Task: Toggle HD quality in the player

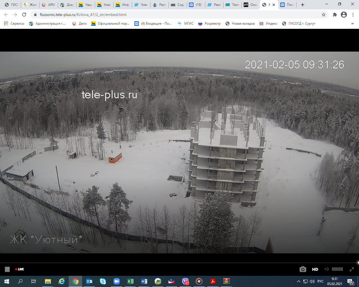Action: click(315, 269)
